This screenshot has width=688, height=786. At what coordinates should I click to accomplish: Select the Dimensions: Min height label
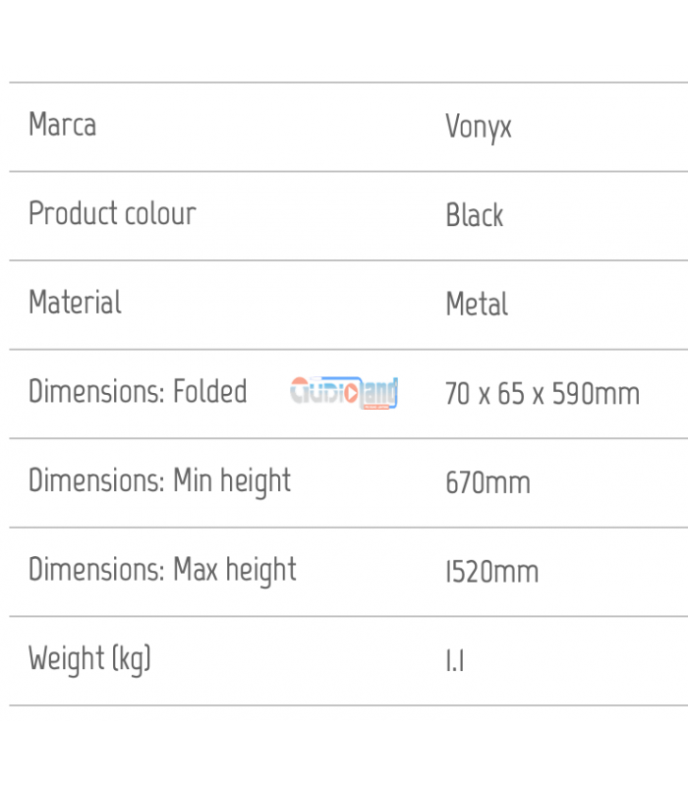click(160, 481)
